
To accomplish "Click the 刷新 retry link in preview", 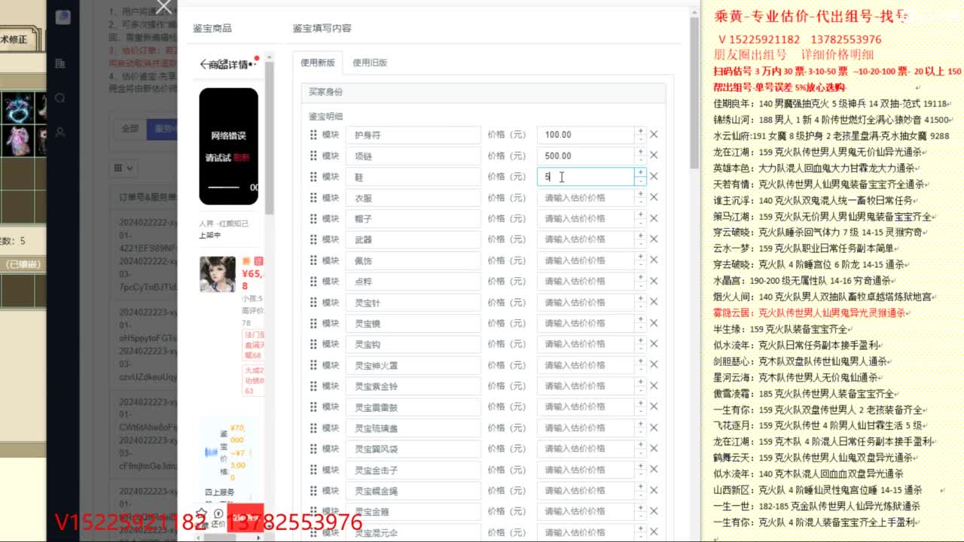I will click(x=241, y=158).
